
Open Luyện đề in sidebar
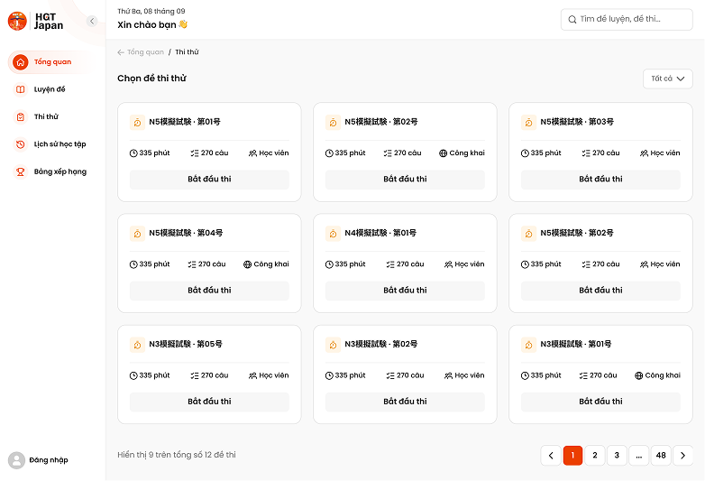(x=51, y=89)
